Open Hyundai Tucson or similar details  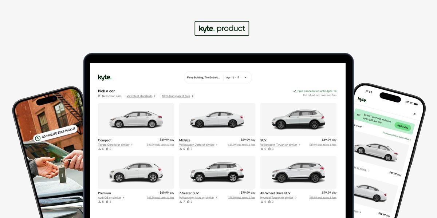point(277,198)
